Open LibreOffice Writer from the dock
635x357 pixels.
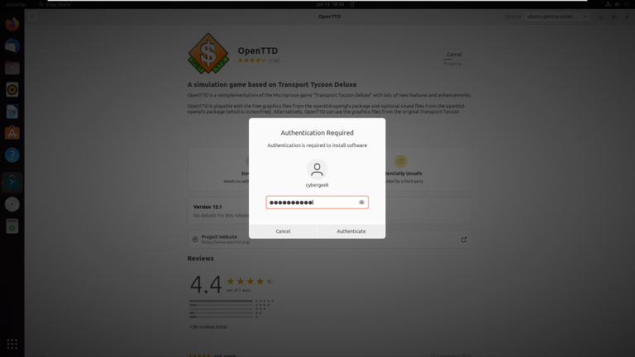click(12, 112)
